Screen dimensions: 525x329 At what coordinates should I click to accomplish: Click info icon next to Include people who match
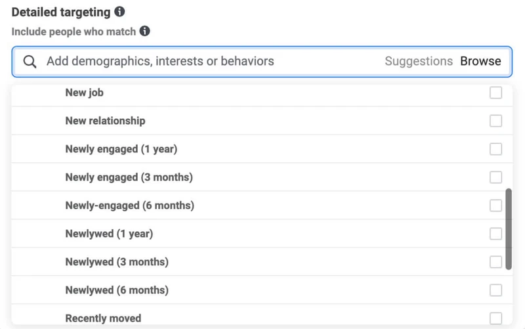(144, 31)
